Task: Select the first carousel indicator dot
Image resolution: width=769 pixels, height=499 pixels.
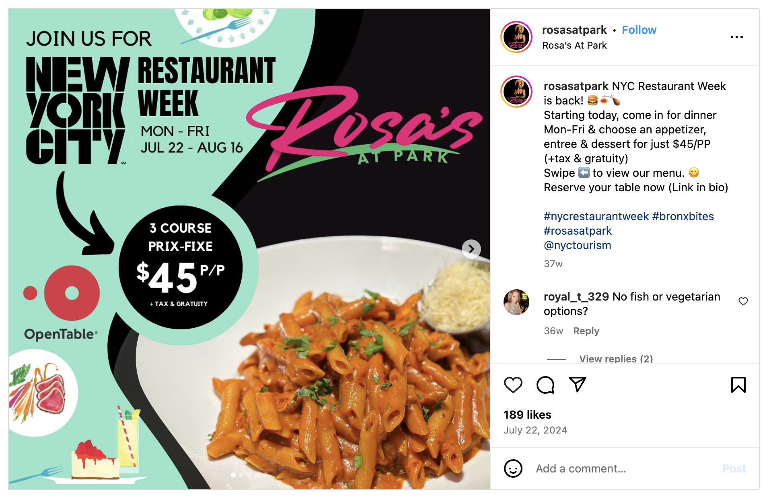Action: tap(233, 475)
